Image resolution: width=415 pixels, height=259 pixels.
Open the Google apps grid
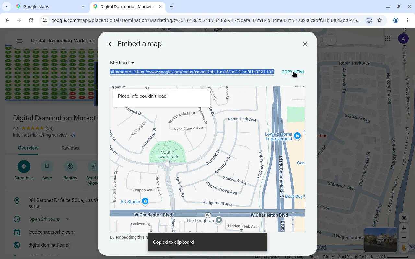click(388, 39)
